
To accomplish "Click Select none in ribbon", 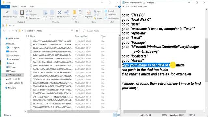I will pyautogui.click(x=110, y=15).
